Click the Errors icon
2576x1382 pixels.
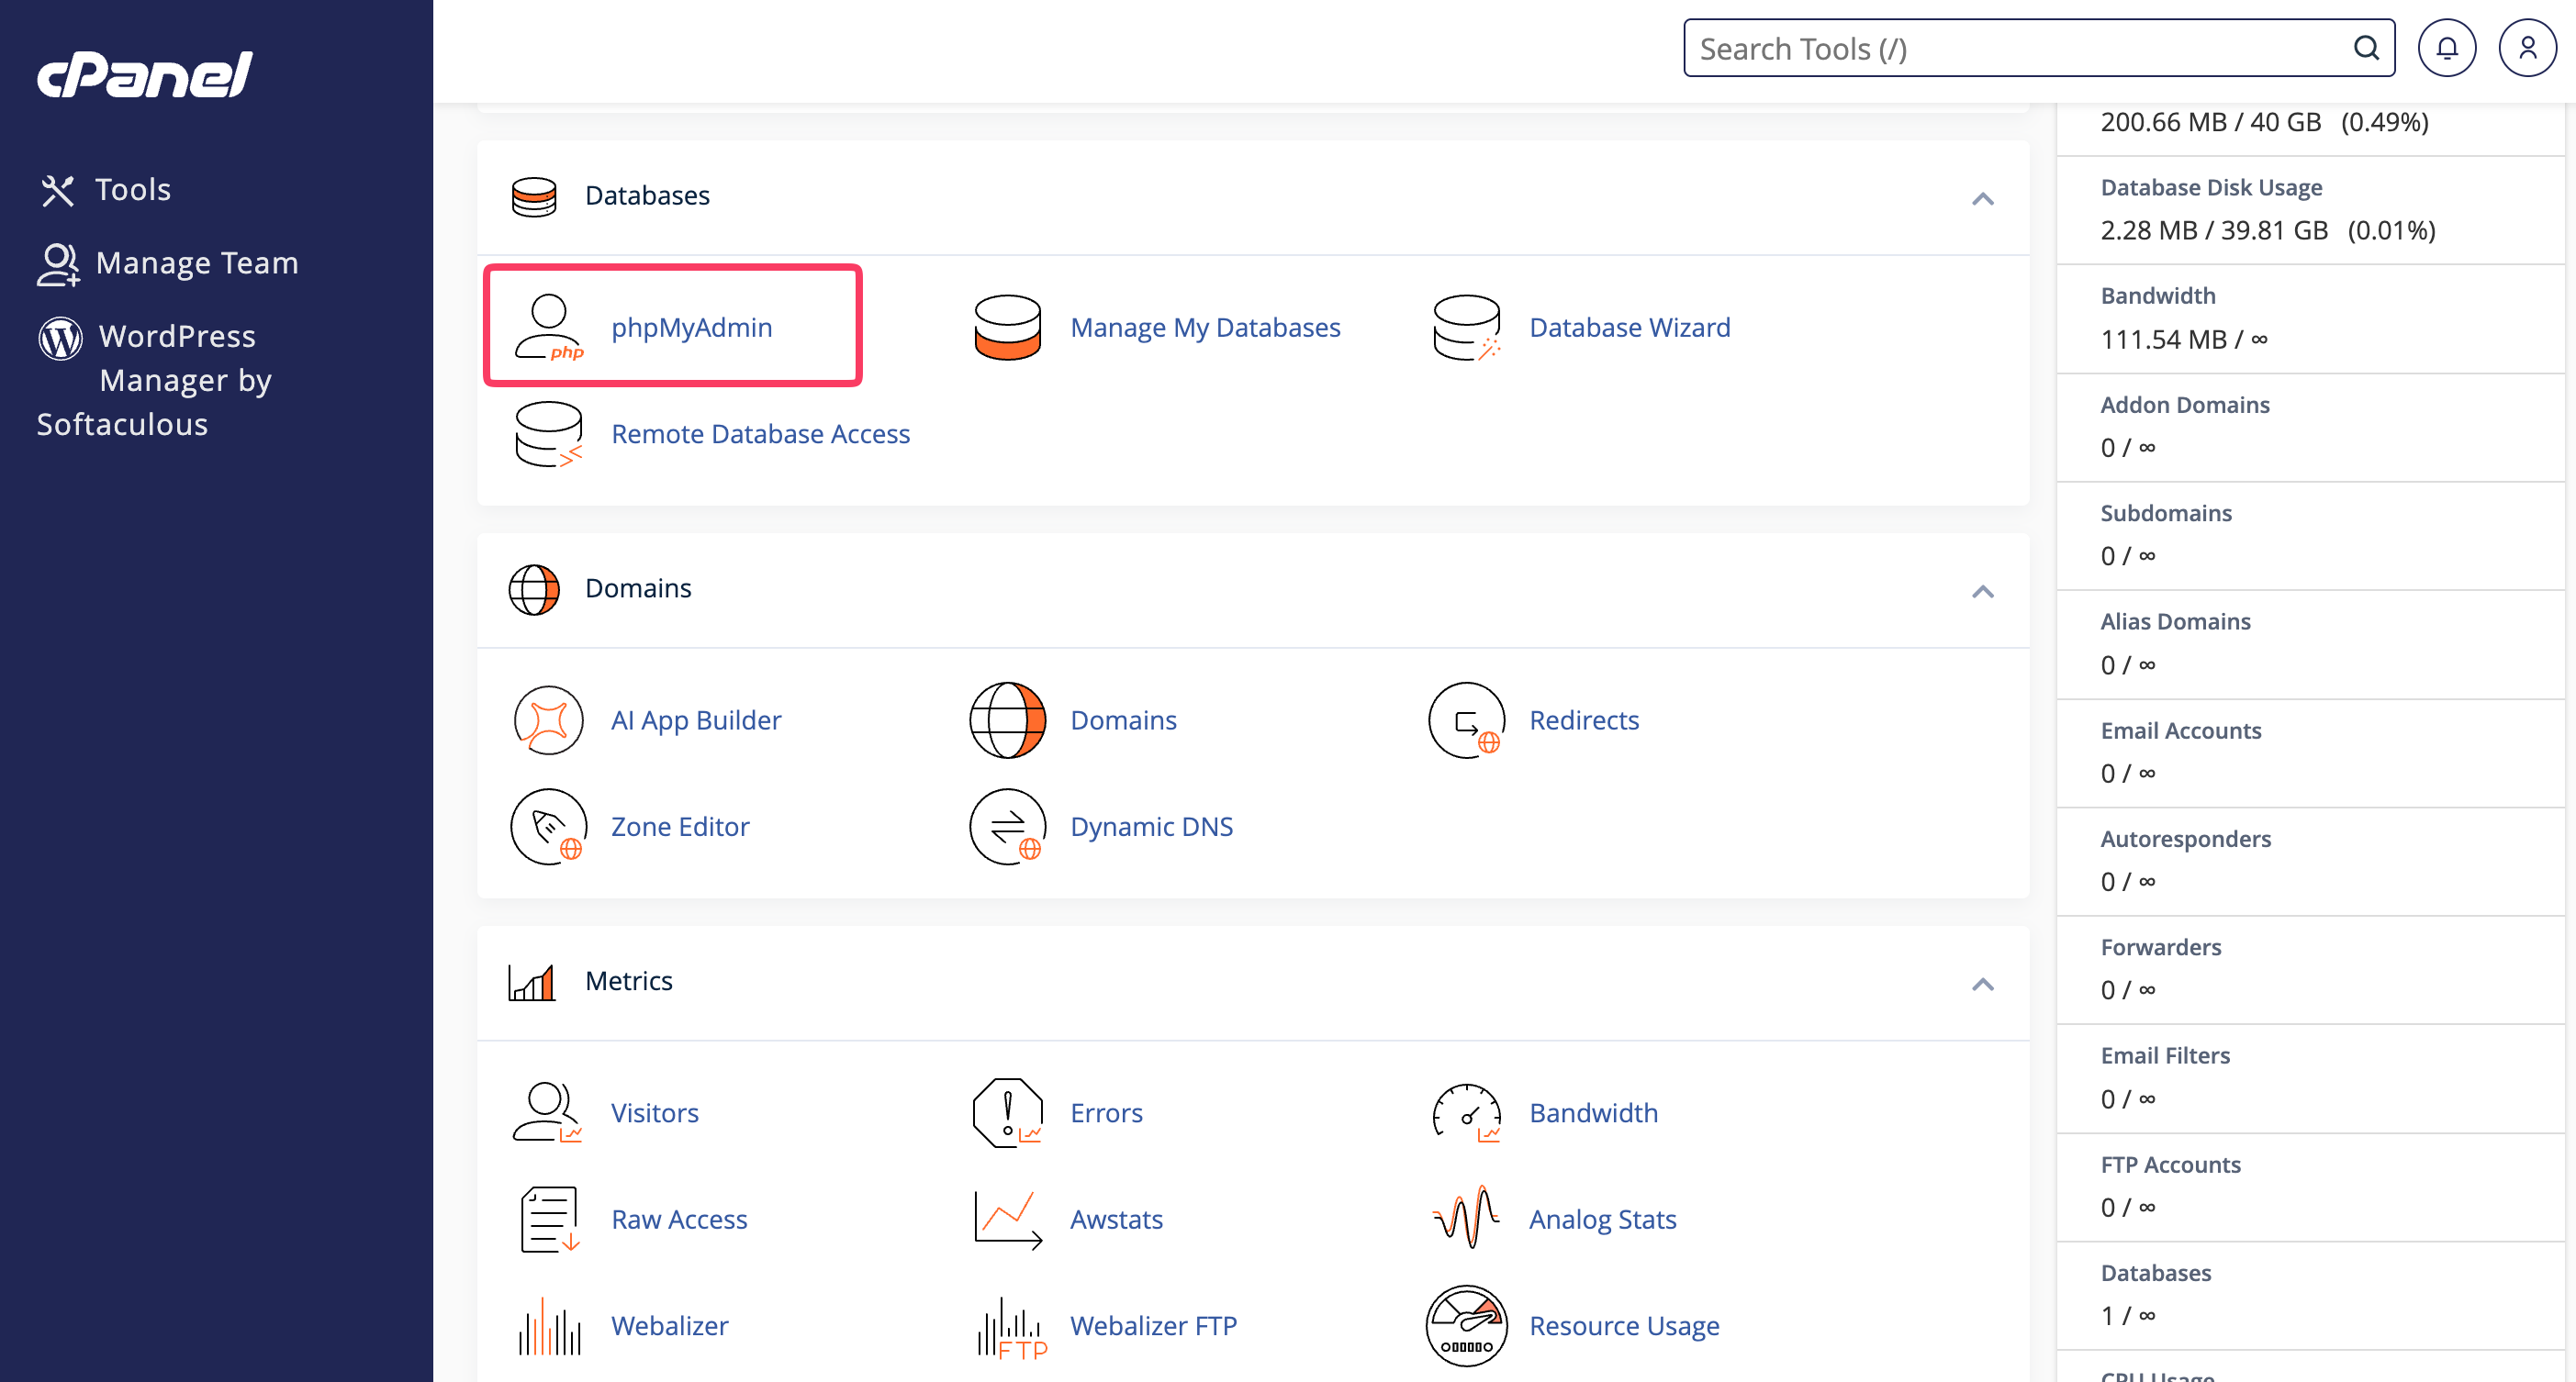tap(1007, 1112)
